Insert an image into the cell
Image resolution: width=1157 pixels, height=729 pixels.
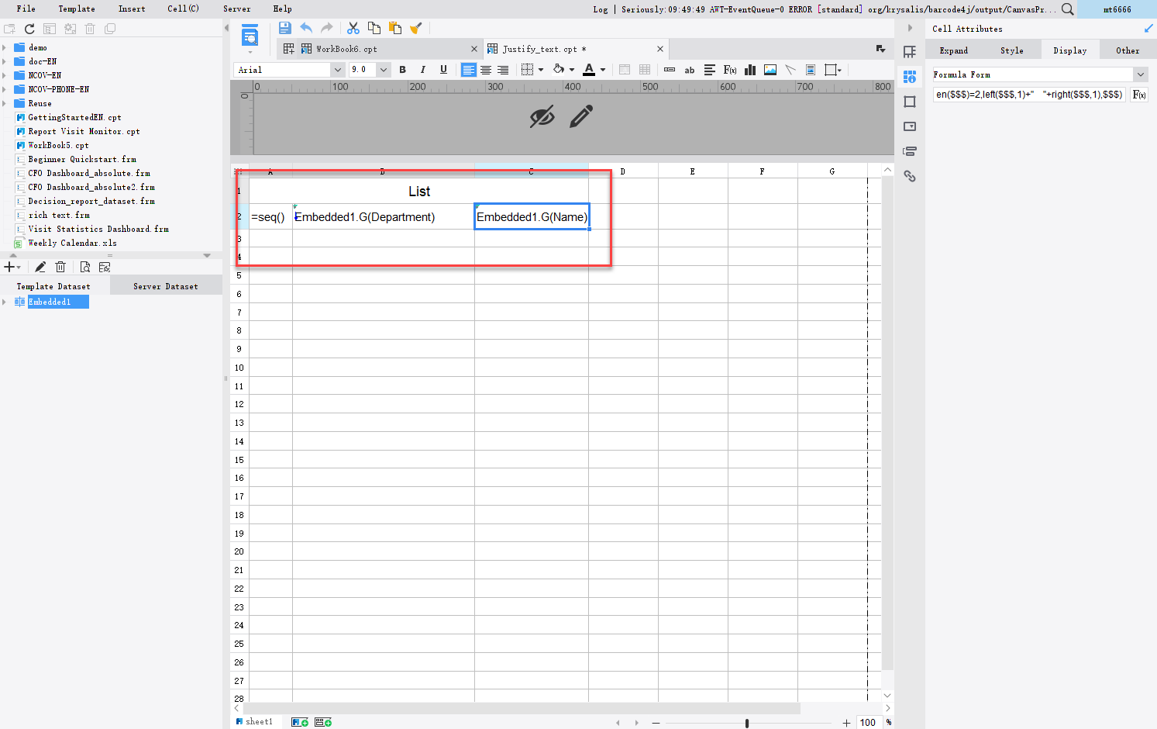click(x=770, y=70)
